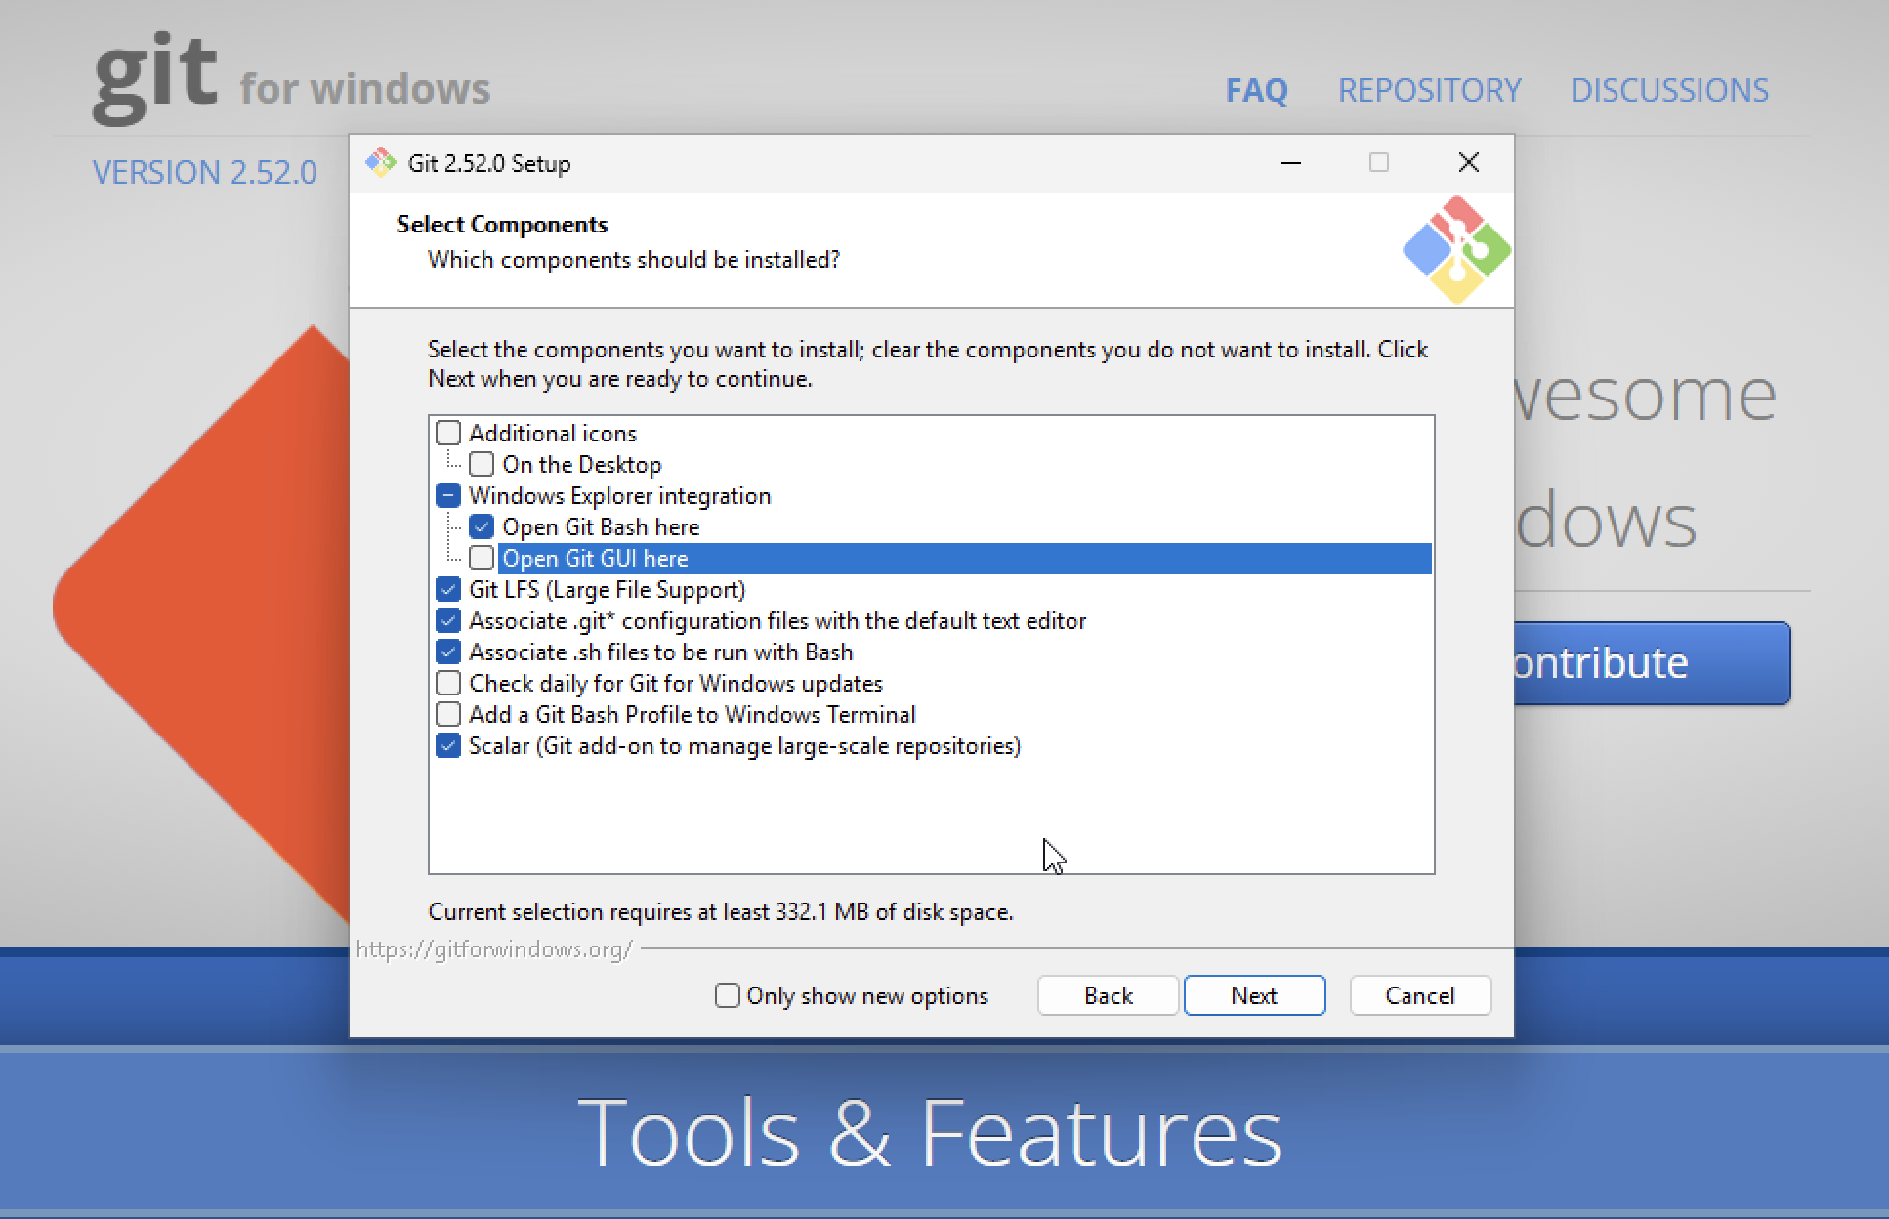Click the VERSION 2.52.0 link
Image resolution: width=1889 pixels, height=1219 pixels.
tap(204, 172)
